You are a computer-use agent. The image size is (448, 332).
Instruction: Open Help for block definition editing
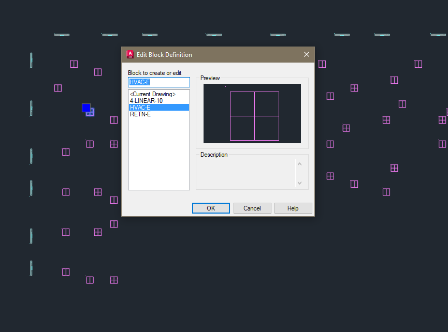point(293,208)
